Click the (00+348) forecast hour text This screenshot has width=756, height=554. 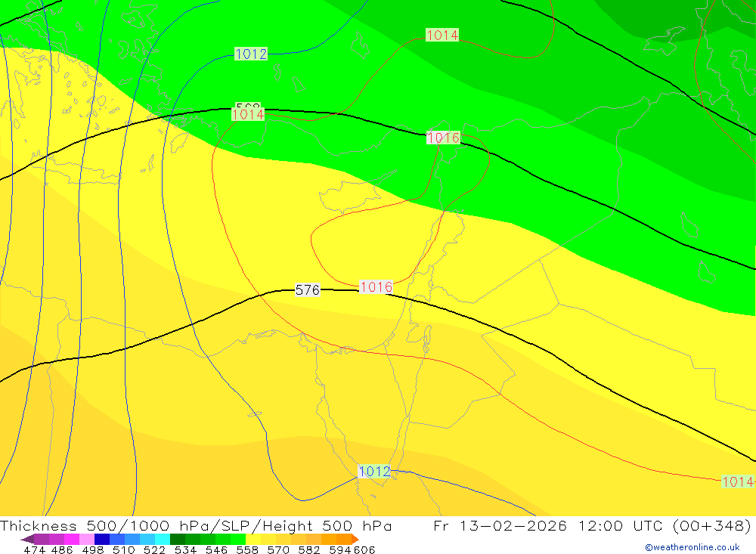pyautogui.click(x=711, y=525)
